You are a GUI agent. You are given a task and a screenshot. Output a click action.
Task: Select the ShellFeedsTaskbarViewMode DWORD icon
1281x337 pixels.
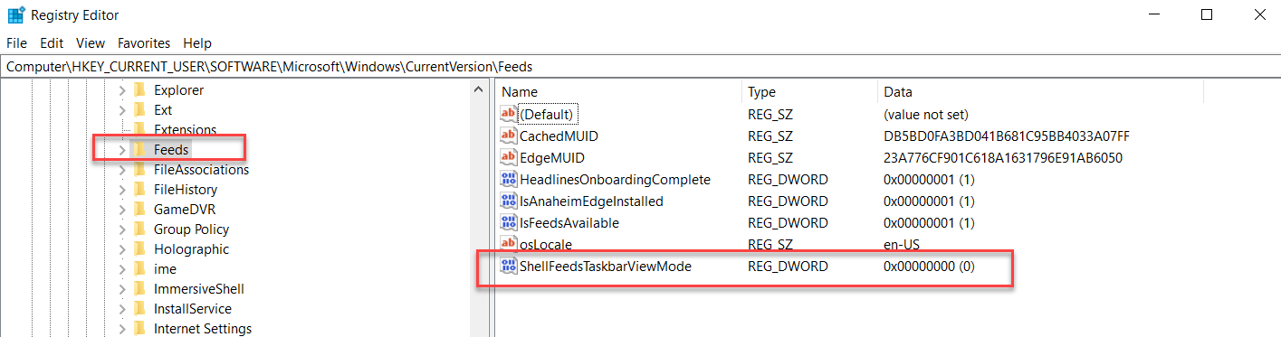(508, 267)
